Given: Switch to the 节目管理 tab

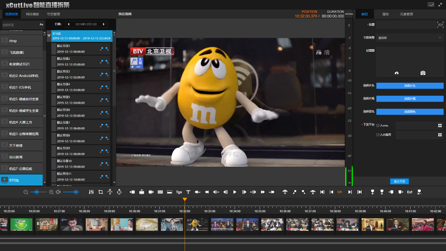Looking at the screenshot, I should pyautogui.click(x=53, y=14).
